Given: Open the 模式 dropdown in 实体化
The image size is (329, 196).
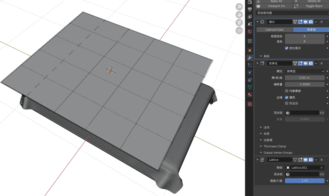Looking at the screenshot, I should [304, 71].
